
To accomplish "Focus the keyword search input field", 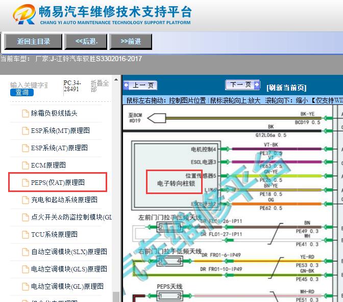I will [x=29, y=85].
